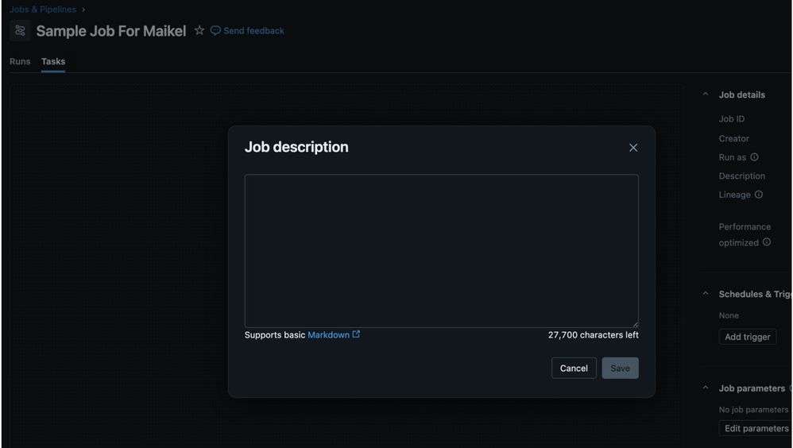Image resolution: width=793 pixels, height=448 pixels.
Task: Click the Lineage info icon
Action: 759,194
